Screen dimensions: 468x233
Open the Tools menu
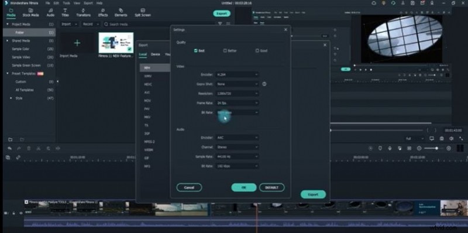[67, 3]
